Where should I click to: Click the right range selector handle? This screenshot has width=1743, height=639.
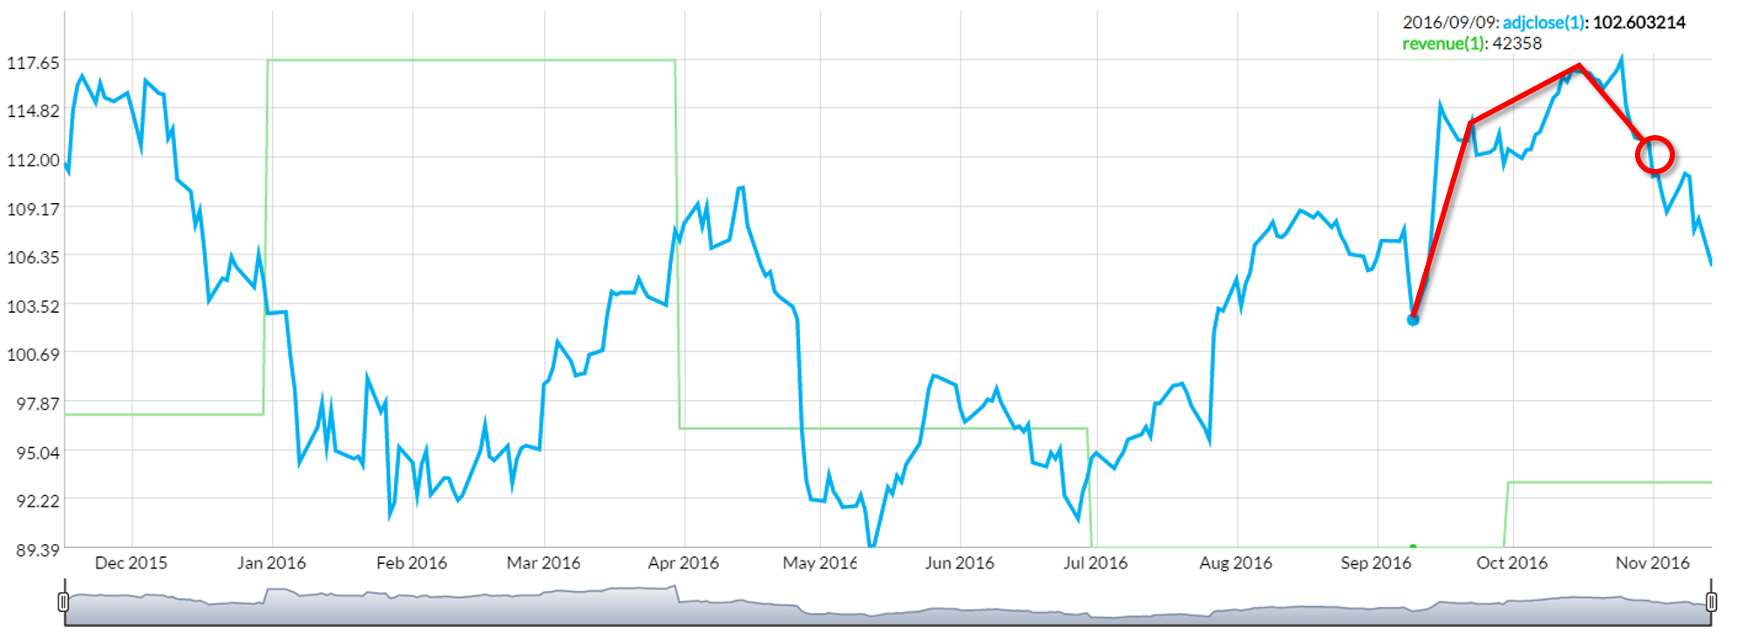tap(1712, 602)
